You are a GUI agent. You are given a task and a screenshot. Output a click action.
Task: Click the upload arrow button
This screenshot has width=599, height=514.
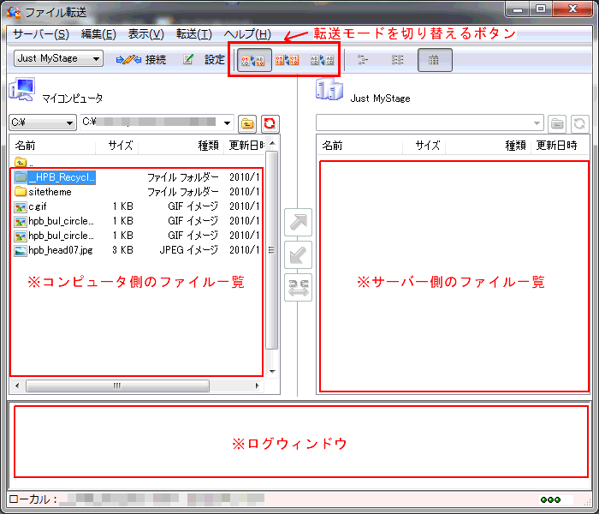[299, 222]
